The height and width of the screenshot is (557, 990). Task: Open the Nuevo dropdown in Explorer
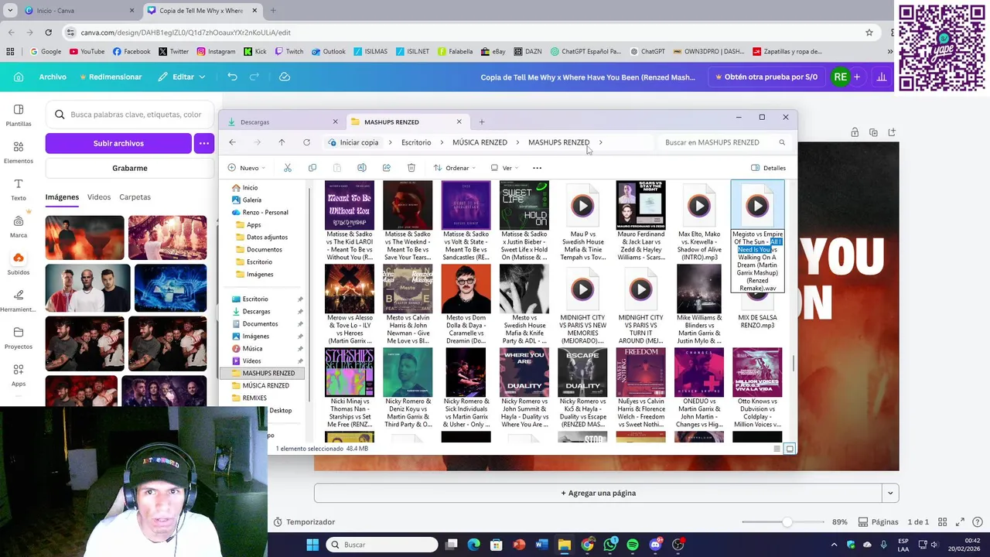pyautogui.click(x=247, y=168)
